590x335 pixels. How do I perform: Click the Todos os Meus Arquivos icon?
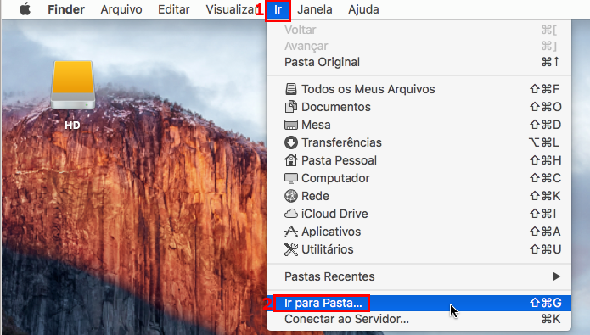290,89
